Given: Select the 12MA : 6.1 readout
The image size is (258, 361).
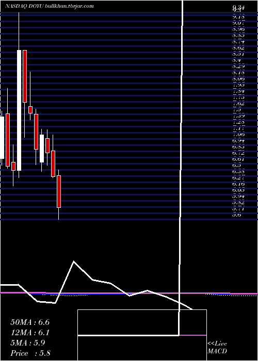Looking at the screenshot, I should click(x=30, y=333).
